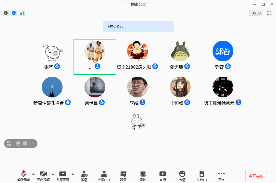Open the 邀请 (Invite) panel
276x183 pixels.
pos(84,176)
